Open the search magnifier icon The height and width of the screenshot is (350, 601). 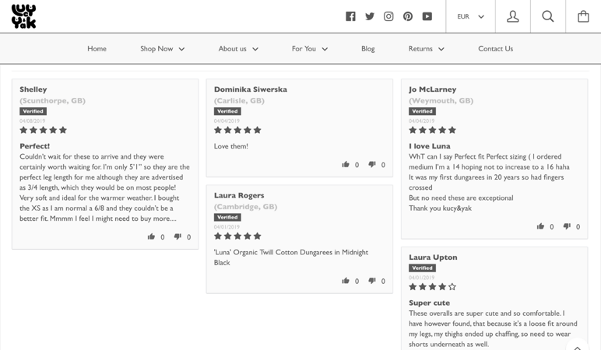(548, 16)
